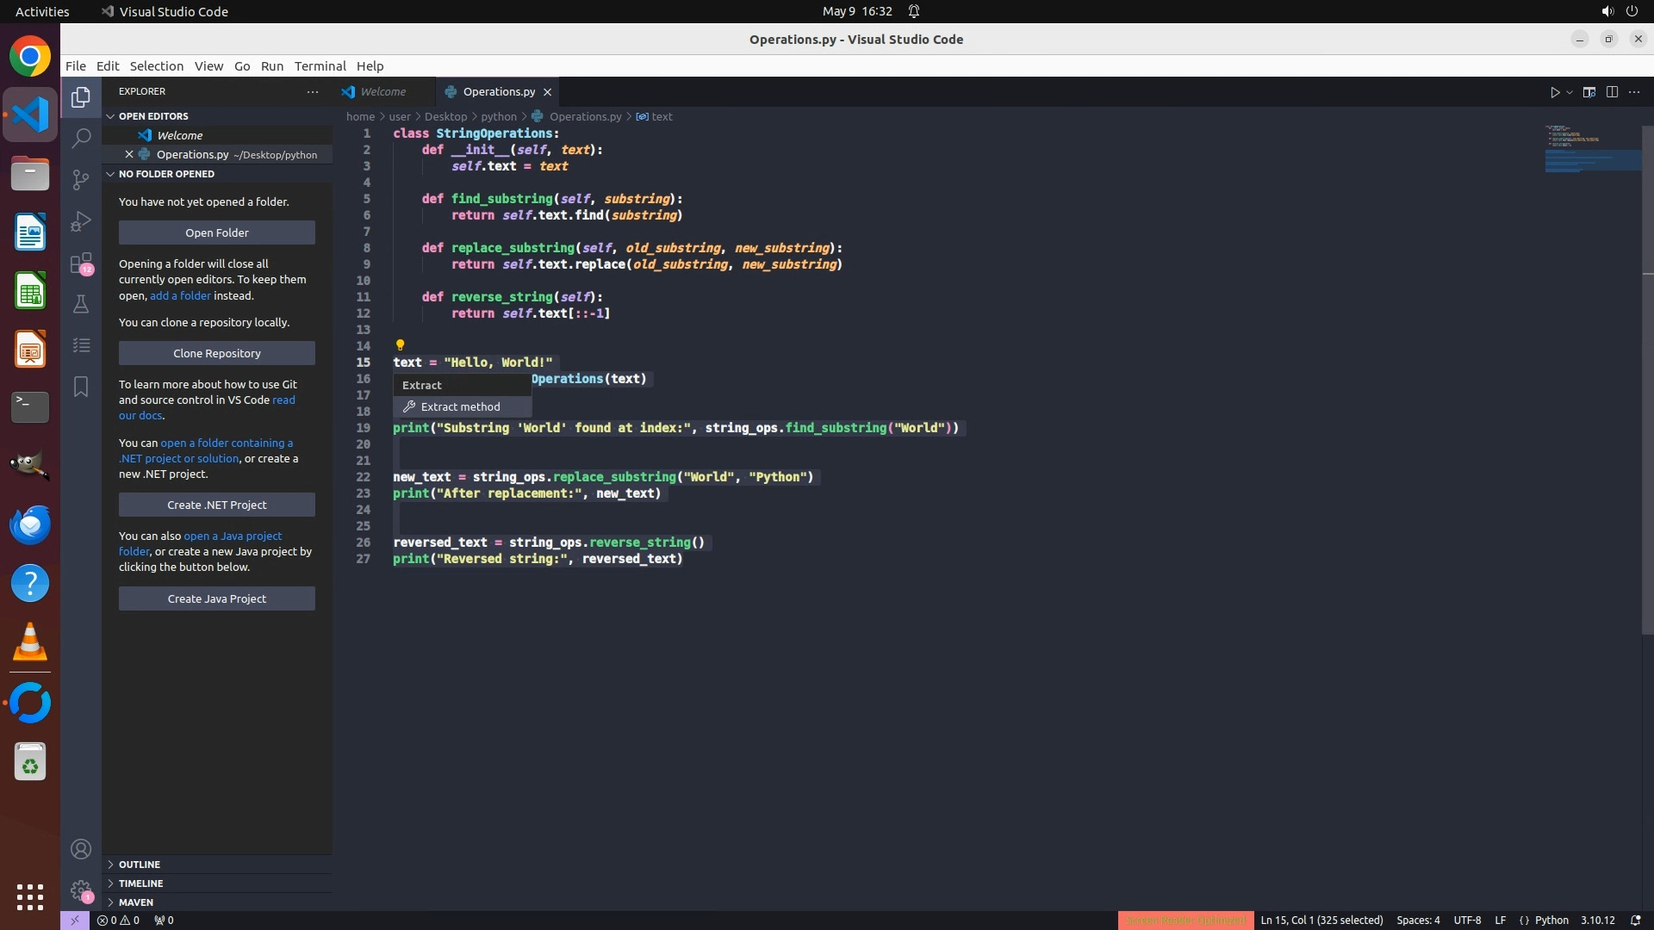Toggle the notifications bell in status bar

(1635, 920)
